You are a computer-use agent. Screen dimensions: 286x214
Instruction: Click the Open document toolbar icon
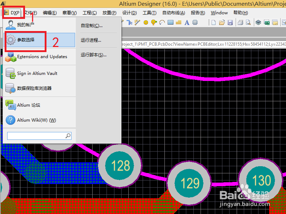pyautogui.click(x=222, y=22)
